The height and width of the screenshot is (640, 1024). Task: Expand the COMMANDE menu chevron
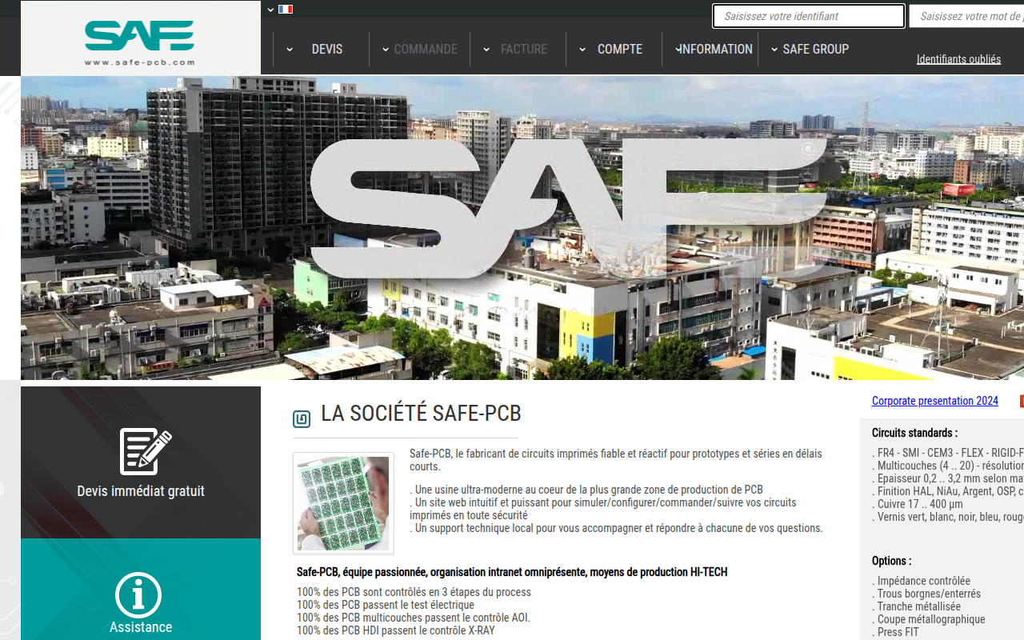pos(386,50)
